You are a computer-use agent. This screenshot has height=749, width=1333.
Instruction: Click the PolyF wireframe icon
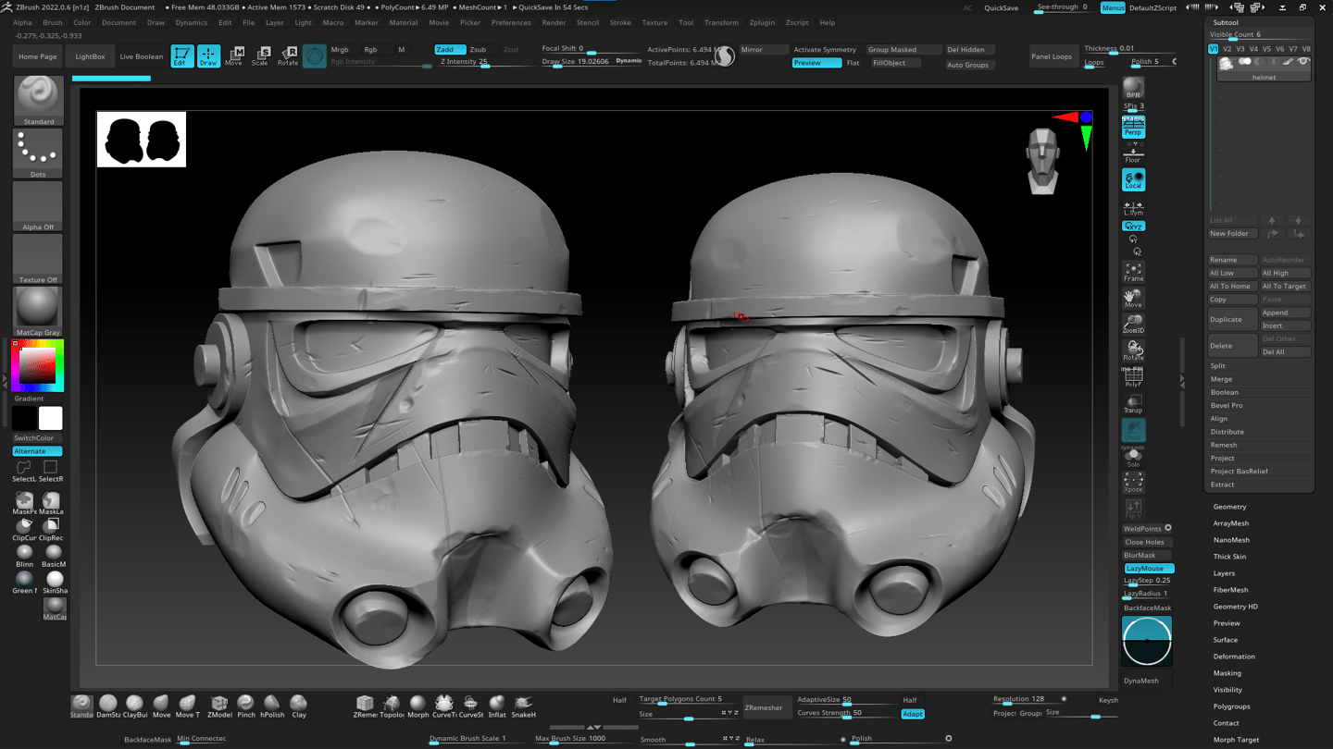(x=1133, y=377)
